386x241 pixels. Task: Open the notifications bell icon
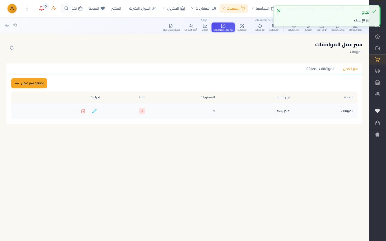point(42,9)
